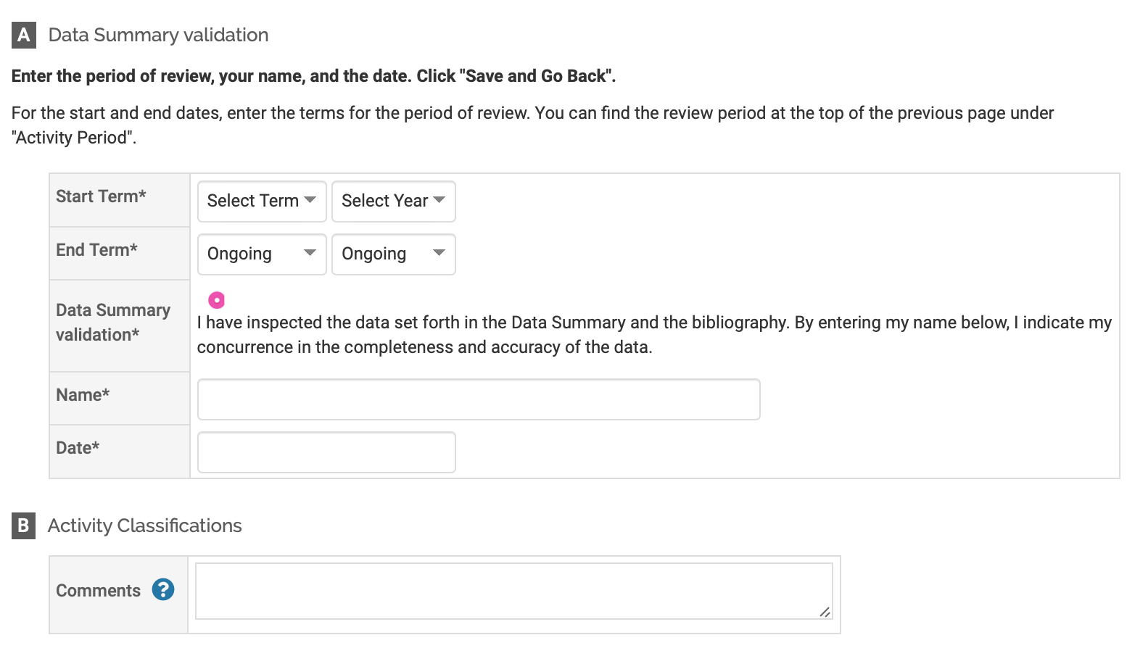Click the section A badge icon
Viewport: 1127px width, 648px height.
[x=24, y=36]
